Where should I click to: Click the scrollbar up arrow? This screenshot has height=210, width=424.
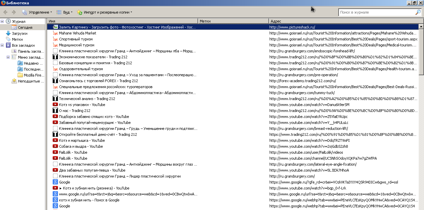[x=421, y=27]
